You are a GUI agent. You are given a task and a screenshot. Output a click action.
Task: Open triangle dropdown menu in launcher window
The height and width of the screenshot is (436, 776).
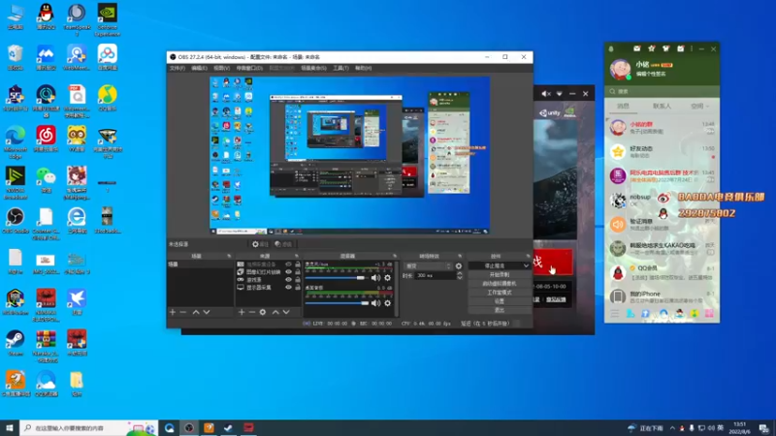click(560, 93)
